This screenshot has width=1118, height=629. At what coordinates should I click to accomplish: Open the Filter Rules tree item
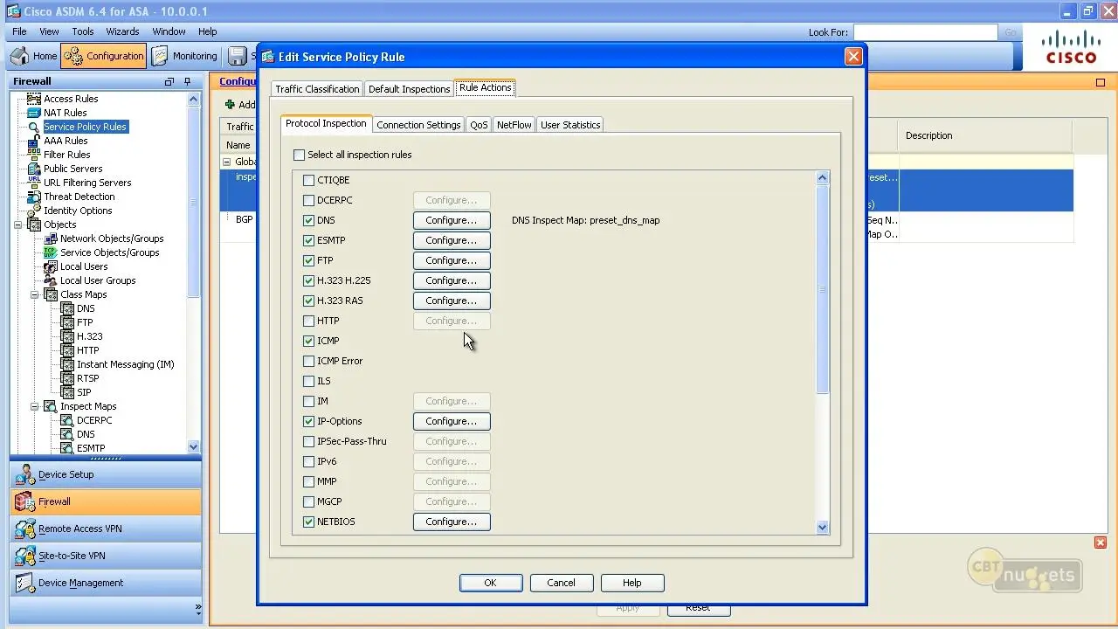(67, 155)
